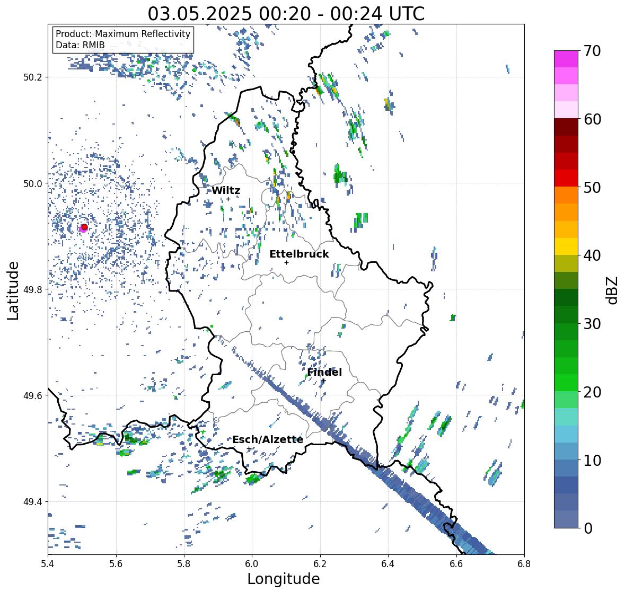The width and height of the screenshot is (625, 592).
Task: Click the colorbar tick label 30
Action: [592, 323]
